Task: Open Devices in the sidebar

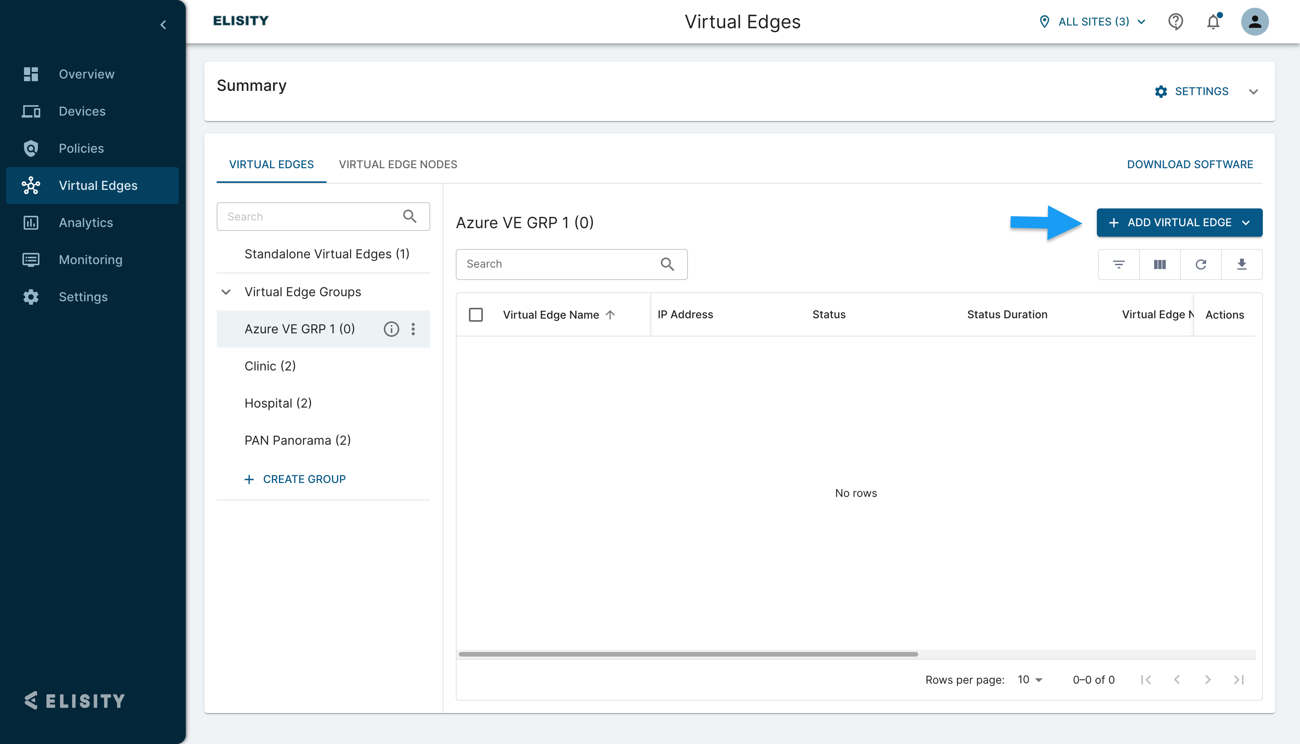Action: tap(92, 111)
